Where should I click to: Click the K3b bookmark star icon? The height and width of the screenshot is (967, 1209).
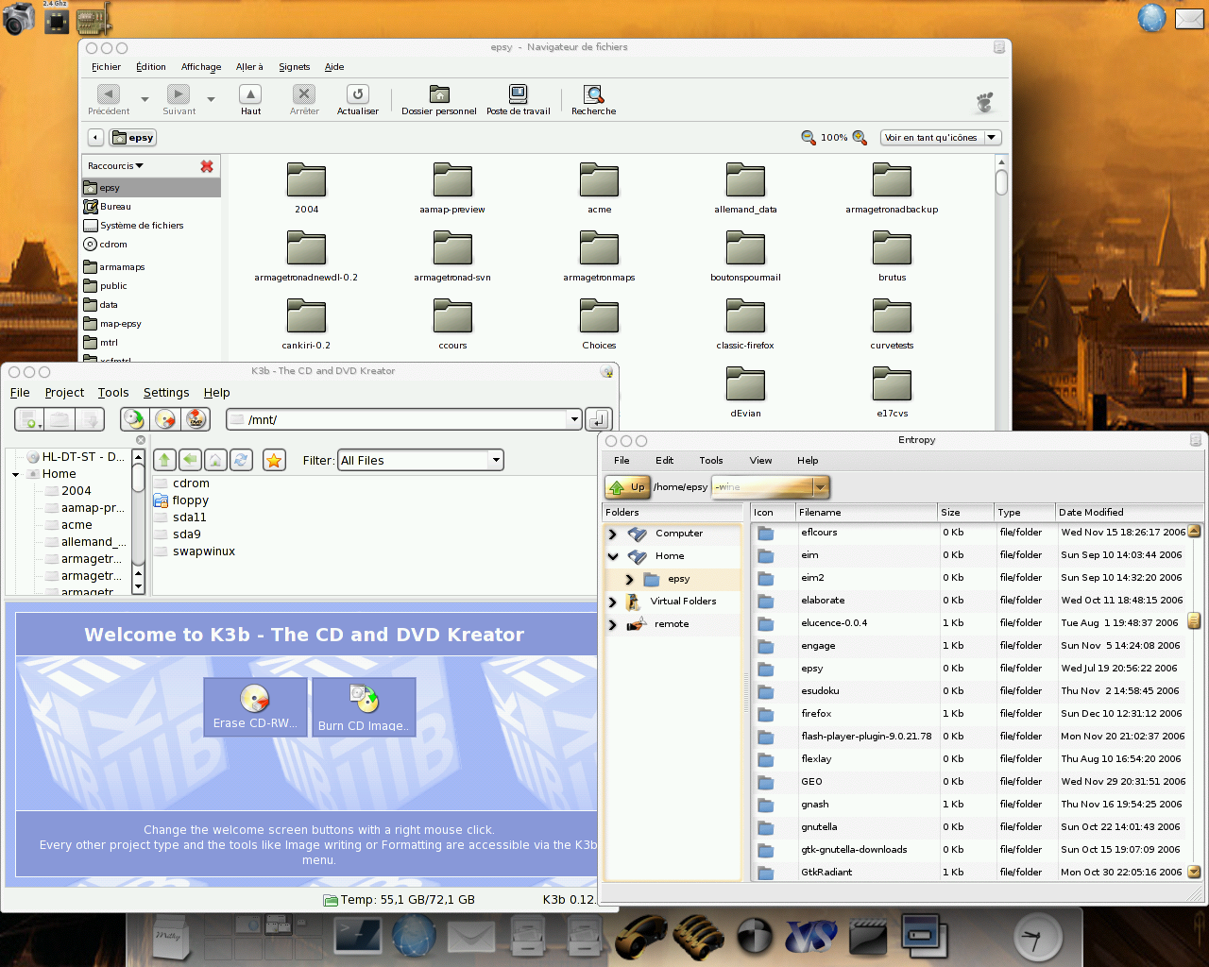click(274, 460)
